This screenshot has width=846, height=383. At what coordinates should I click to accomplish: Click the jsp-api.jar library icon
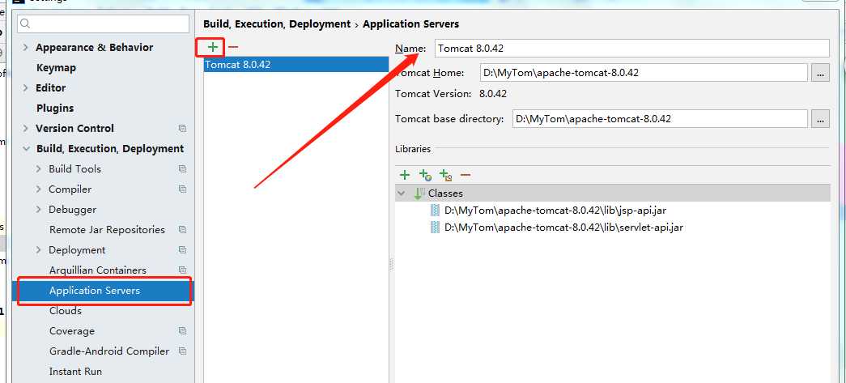click(435, 211)
